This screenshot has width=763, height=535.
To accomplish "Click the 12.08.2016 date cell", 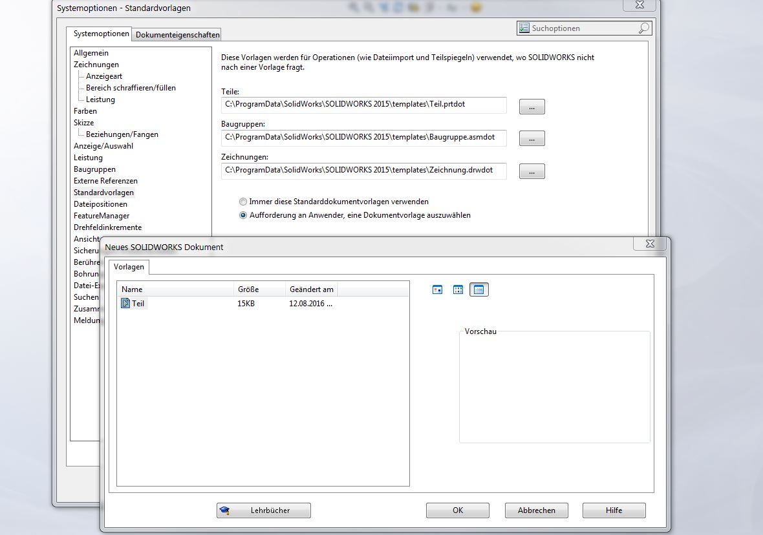I will click(310, 304).
